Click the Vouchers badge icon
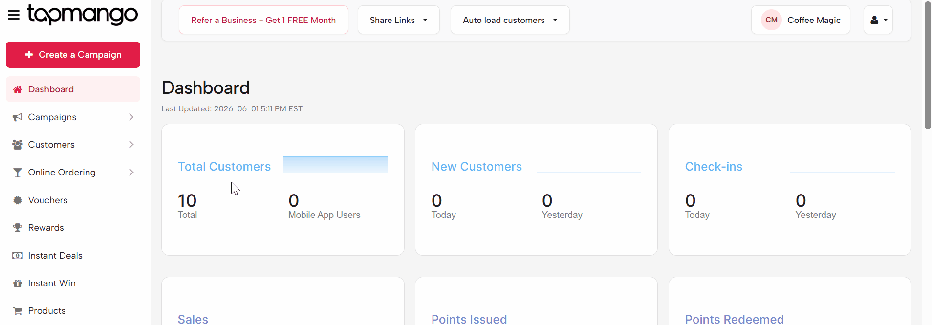 (x=18, y=200)
